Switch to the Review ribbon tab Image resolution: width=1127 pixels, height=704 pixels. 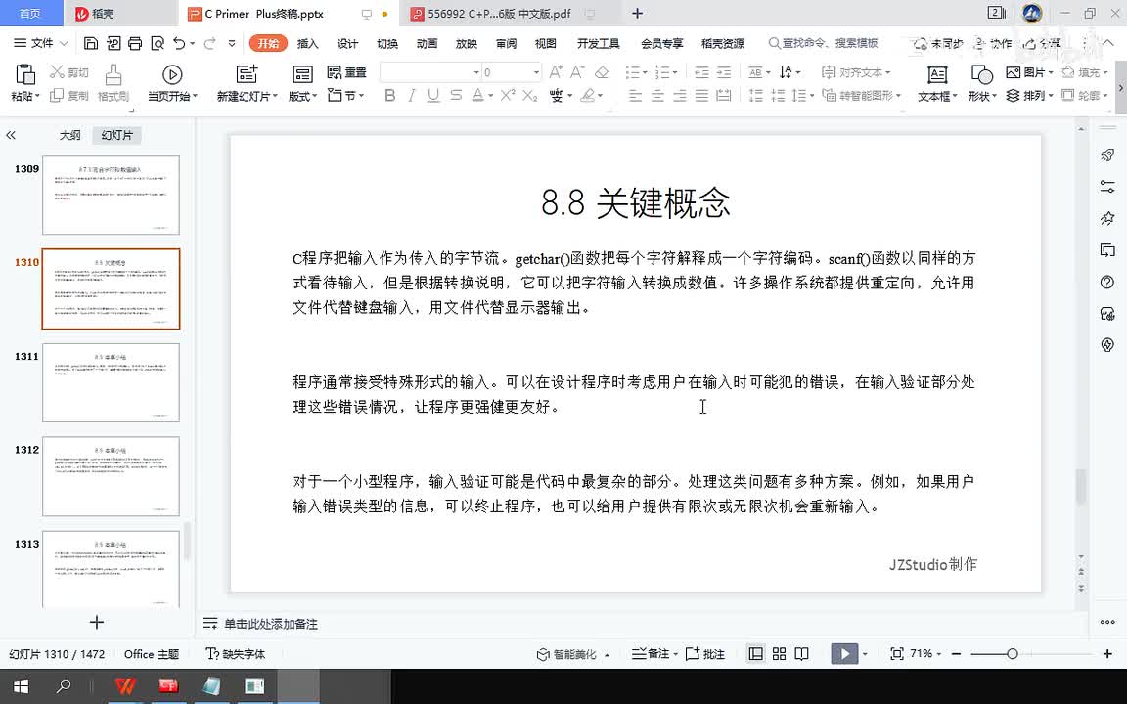(506, 43)
